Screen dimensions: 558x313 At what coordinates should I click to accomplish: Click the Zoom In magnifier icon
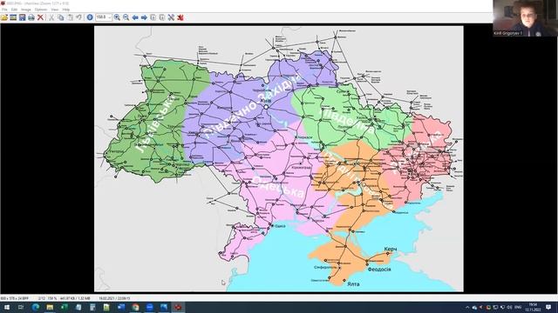coord(117,17)
